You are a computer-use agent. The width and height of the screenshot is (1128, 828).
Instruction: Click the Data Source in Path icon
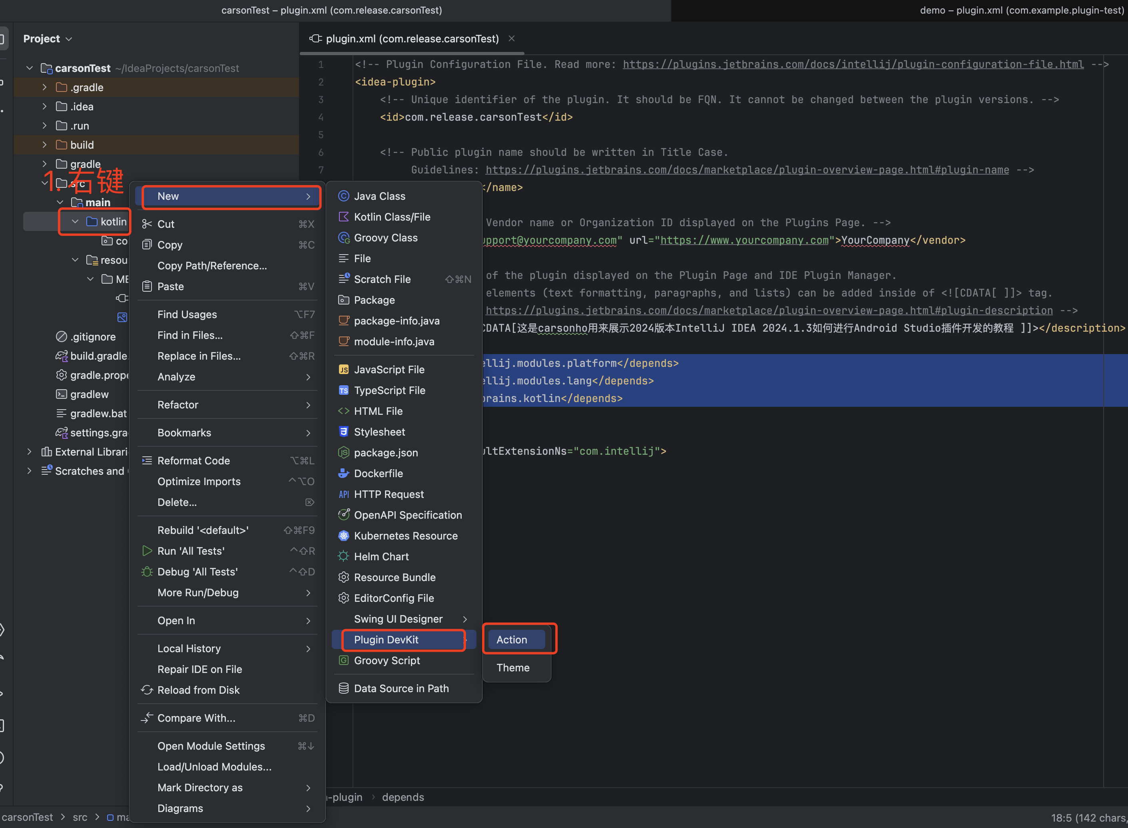(343, 688)
